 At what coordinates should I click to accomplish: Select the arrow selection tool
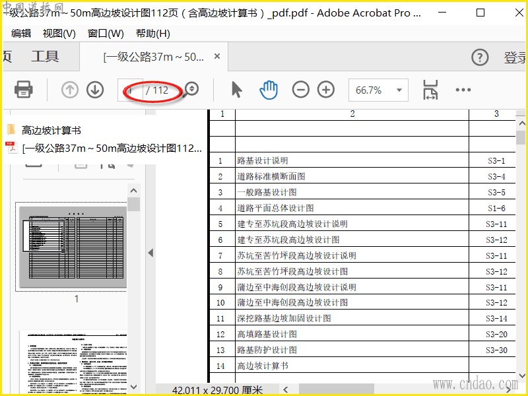pos(237,90)
